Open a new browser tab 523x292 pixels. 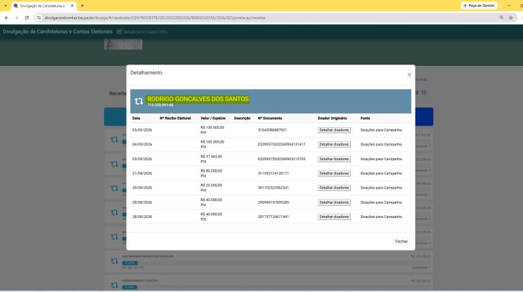click(82, 5)
